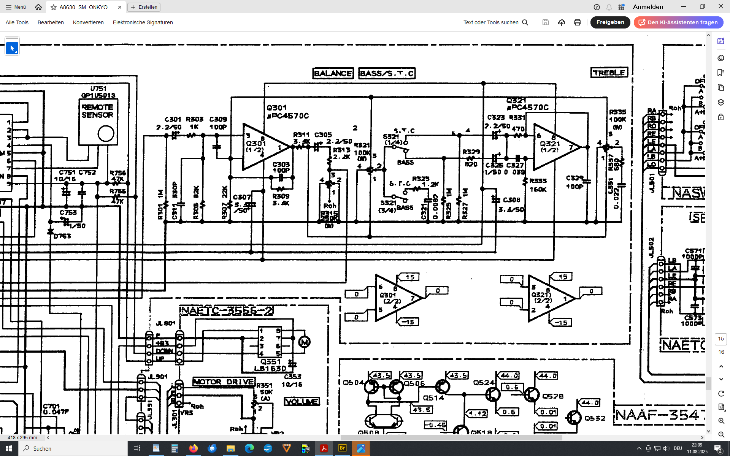Click the BASS/S.T.C label in the schematic
The height and width of the screenshot is (456, 730).
[x=387, y=73]
